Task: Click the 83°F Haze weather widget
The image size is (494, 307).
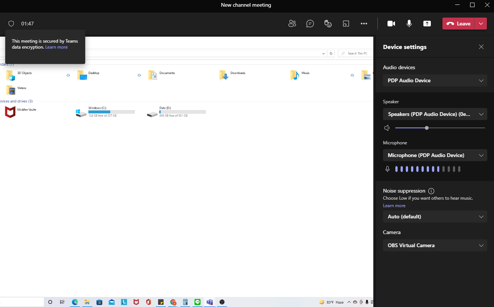Action: (x=331, y=302)
